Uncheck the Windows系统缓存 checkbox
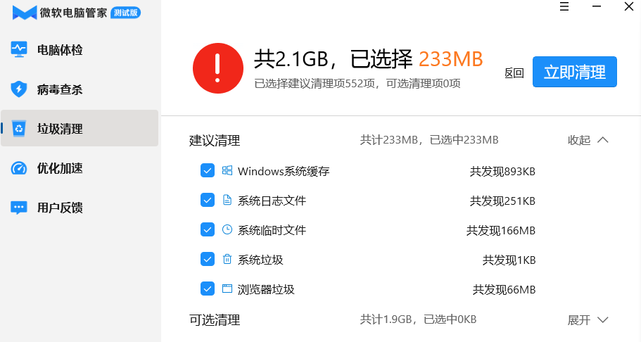The width and height of the screenshot is (641, 342). click(x=208, y=171)
